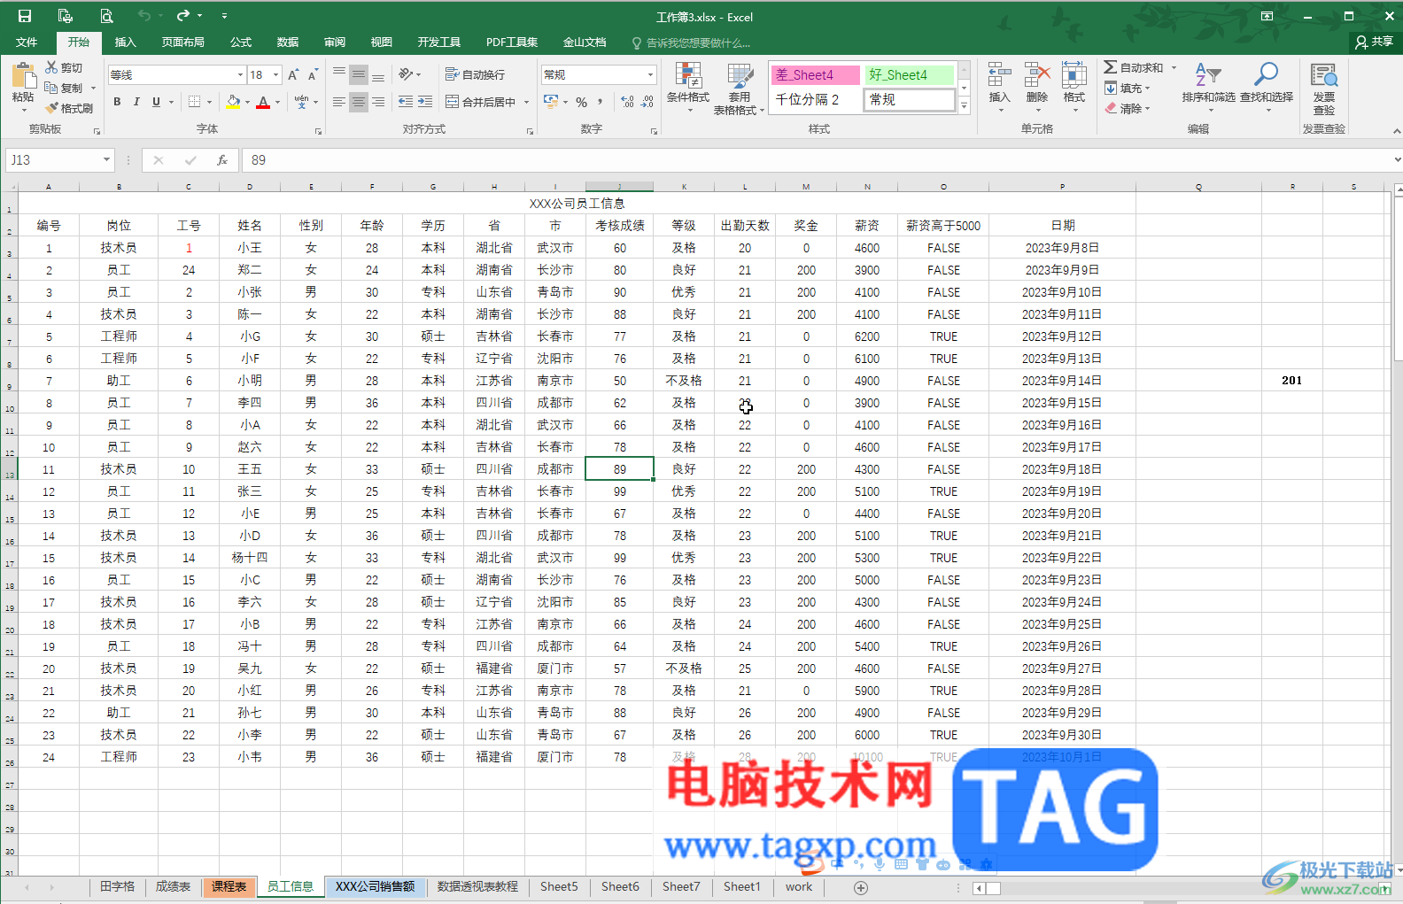
Task: Switch to the Formulas (公式) tab
Action: coord(241,42)
